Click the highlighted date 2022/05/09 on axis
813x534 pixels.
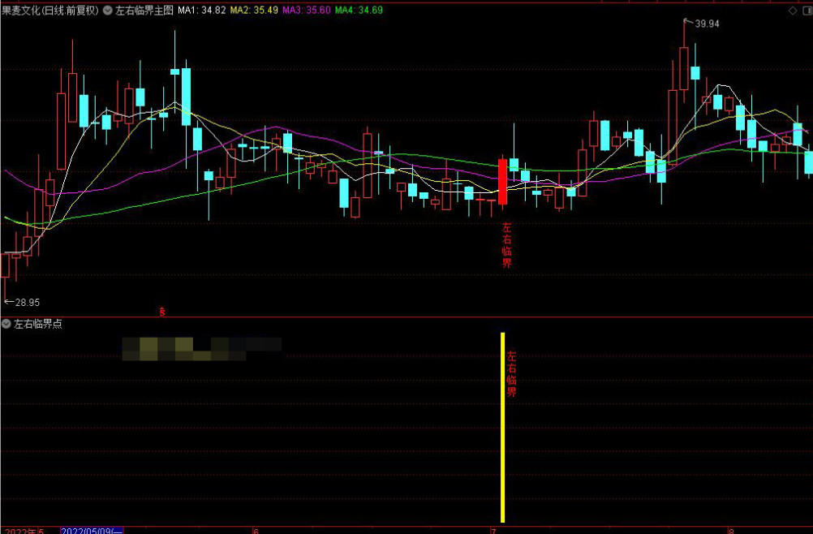(92, 531)
